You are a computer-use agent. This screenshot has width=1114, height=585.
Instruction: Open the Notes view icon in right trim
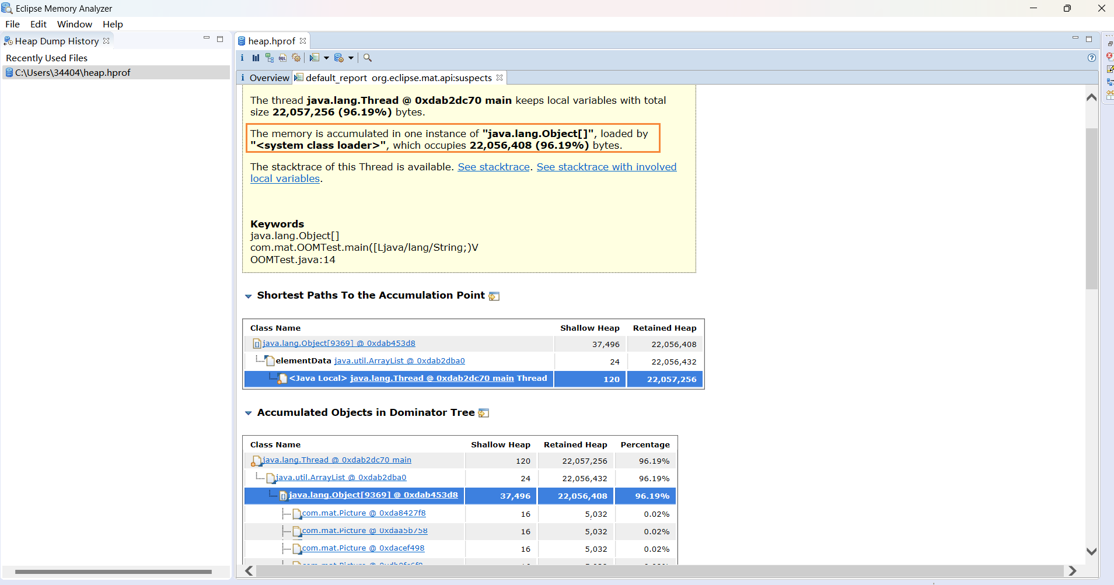point(1109,69)
